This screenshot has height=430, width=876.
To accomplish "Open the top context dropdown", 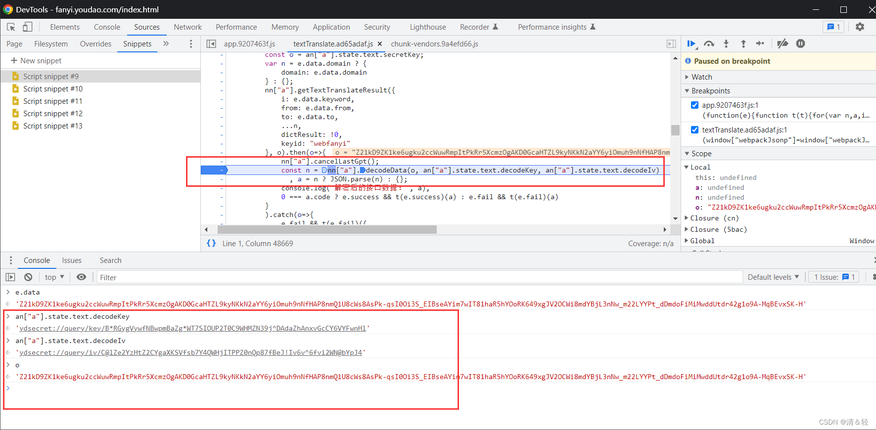I will 54,277.
